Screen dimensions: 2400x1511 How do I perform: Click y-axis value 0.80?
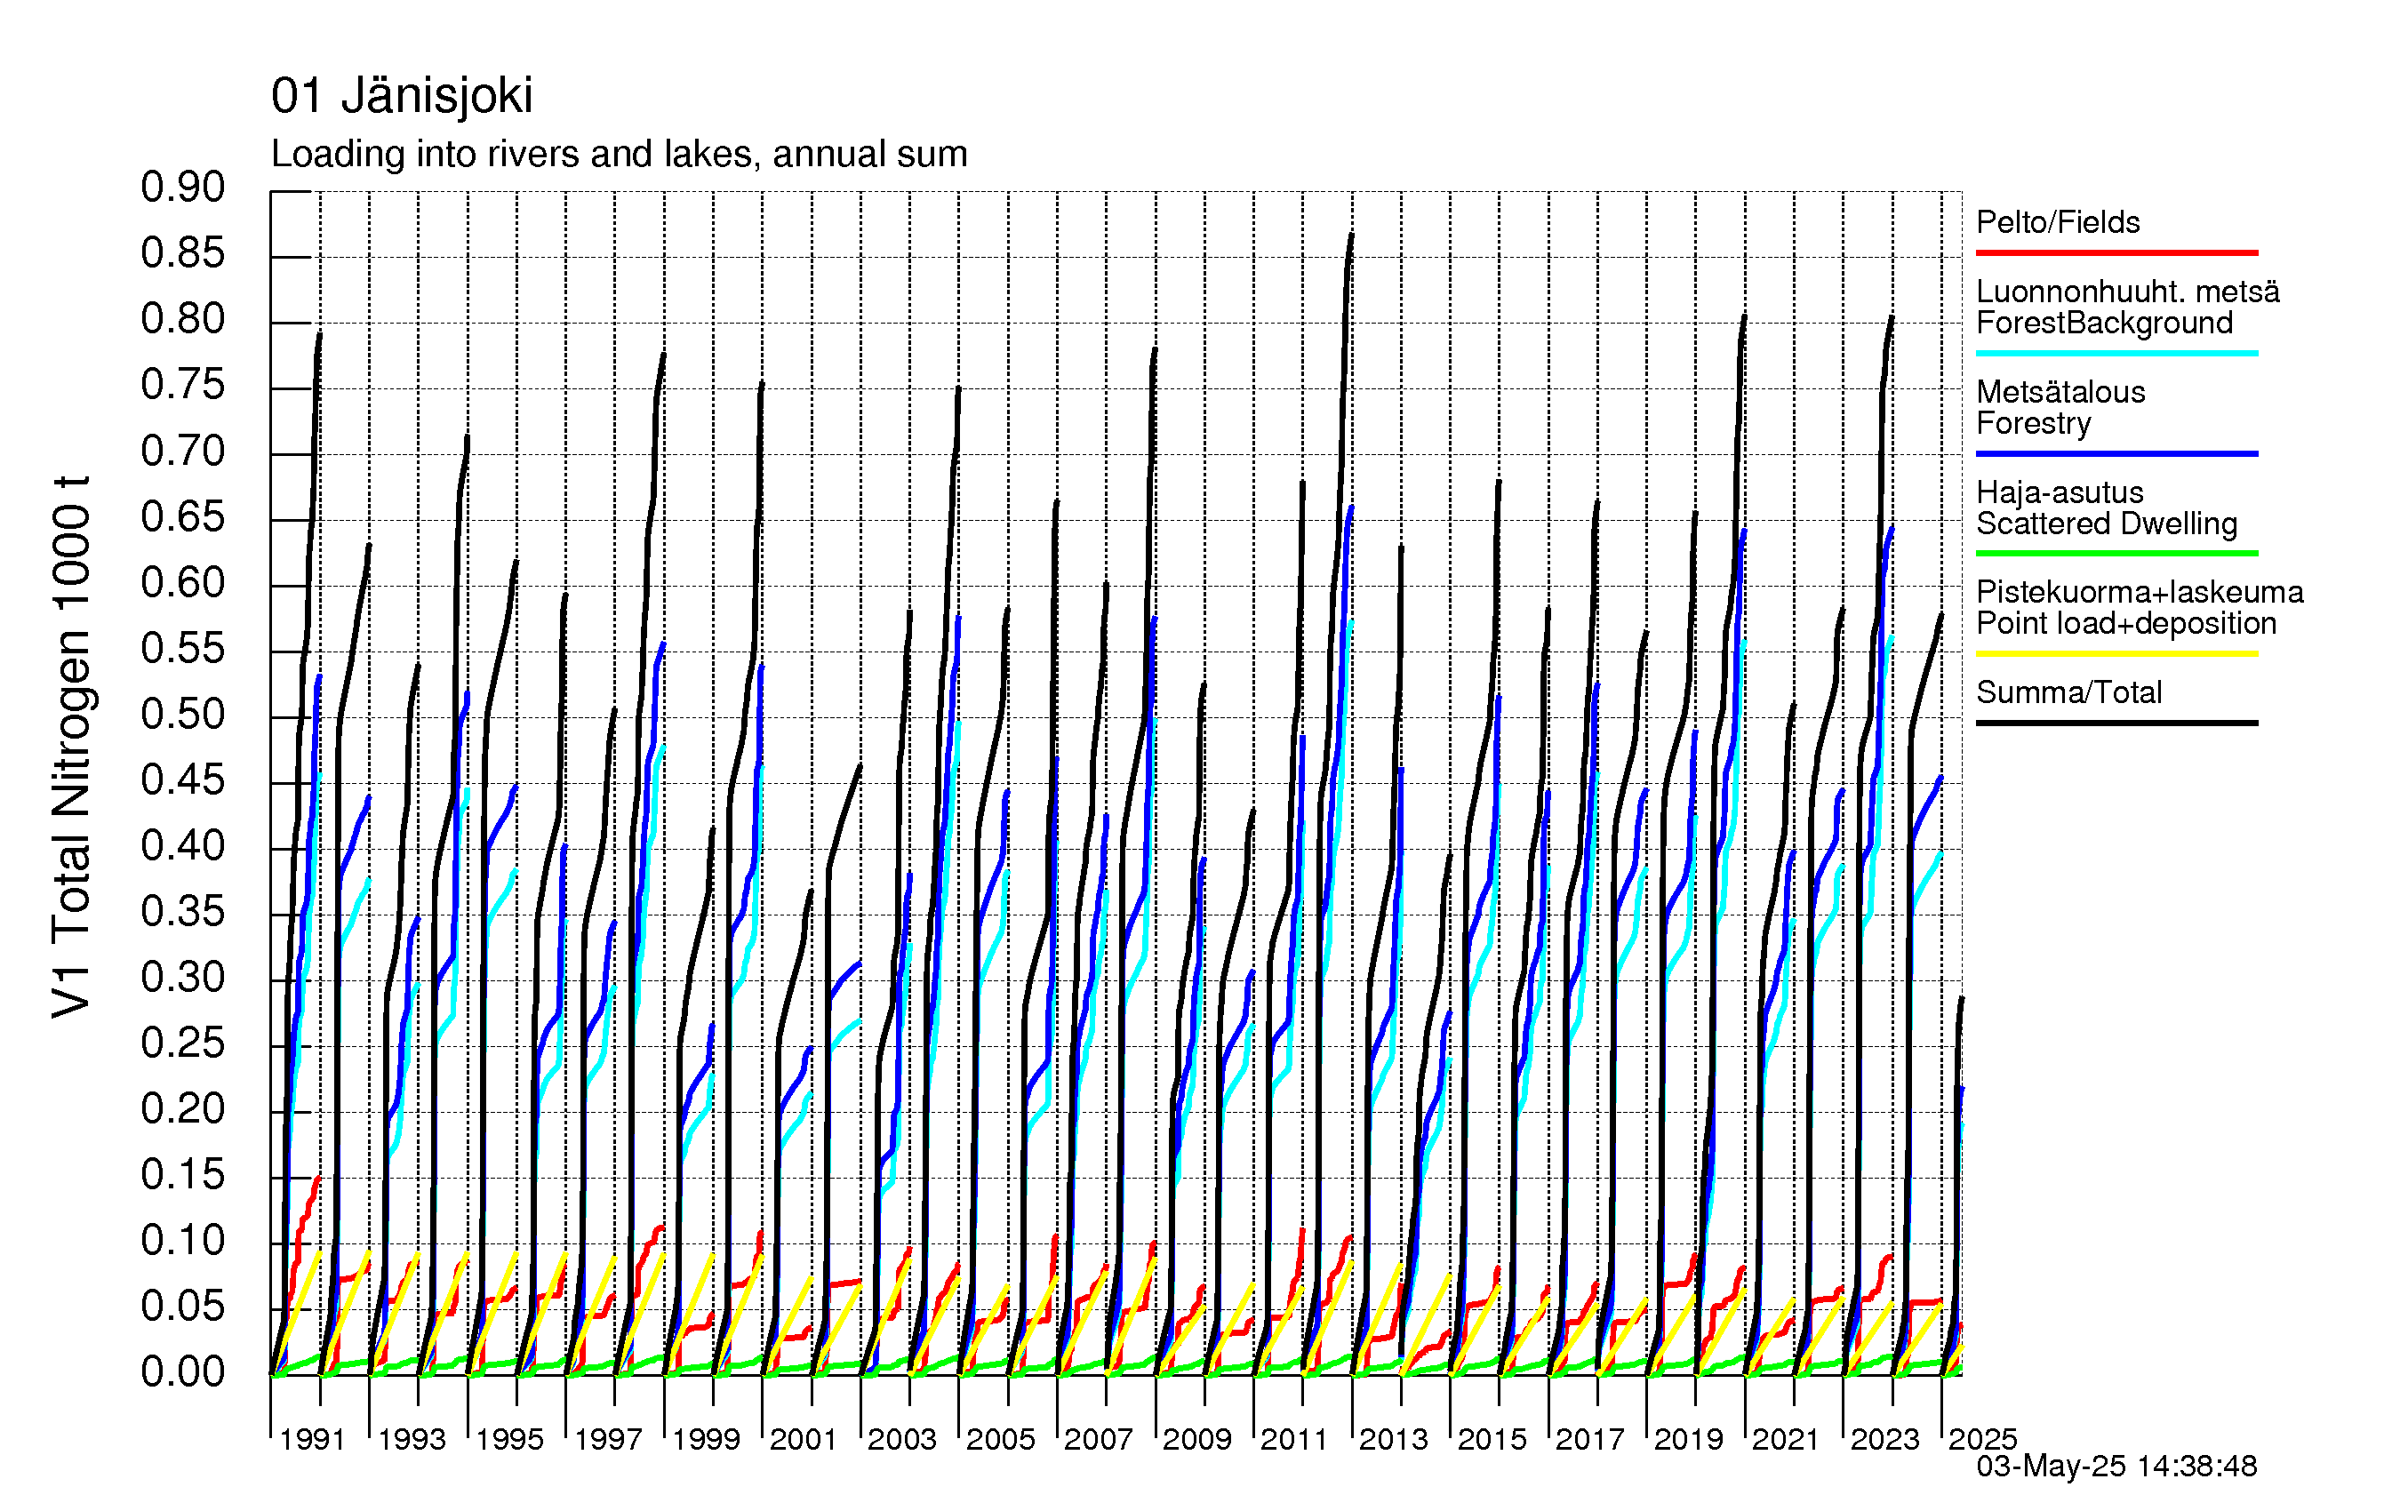[183, 319]
